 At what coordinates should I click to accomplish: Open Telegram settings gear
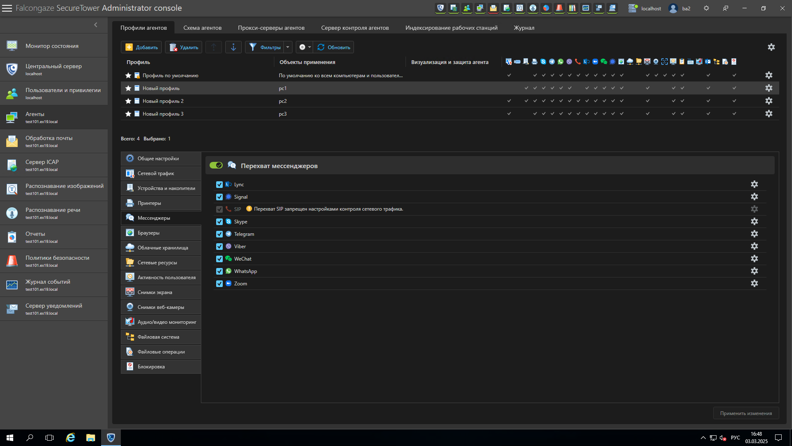pos(754,234)
